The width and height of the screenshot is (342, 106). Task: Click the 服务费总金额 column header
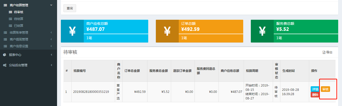click(159, 71)
